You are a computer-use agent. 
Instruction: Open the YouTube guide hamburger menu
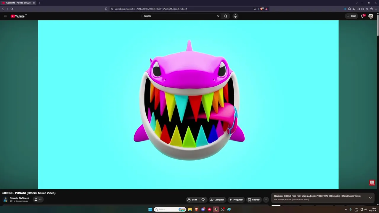point(5,16)
